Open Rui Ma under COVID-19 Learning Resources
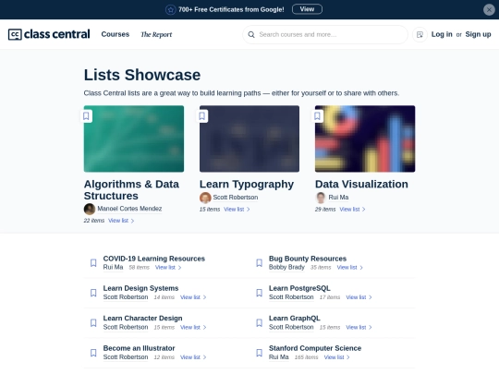499x374 pixels. (x=113, y=267)
